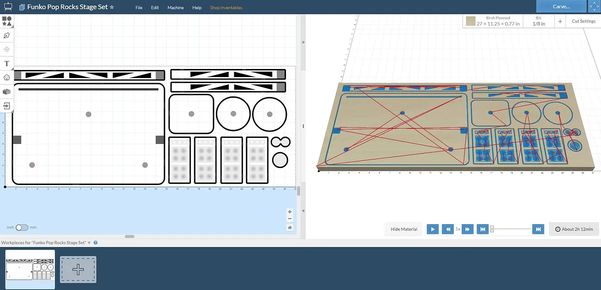Zoom in with the plus icon
This screenshot has width=601, height=290.
[x=289, y=212]
